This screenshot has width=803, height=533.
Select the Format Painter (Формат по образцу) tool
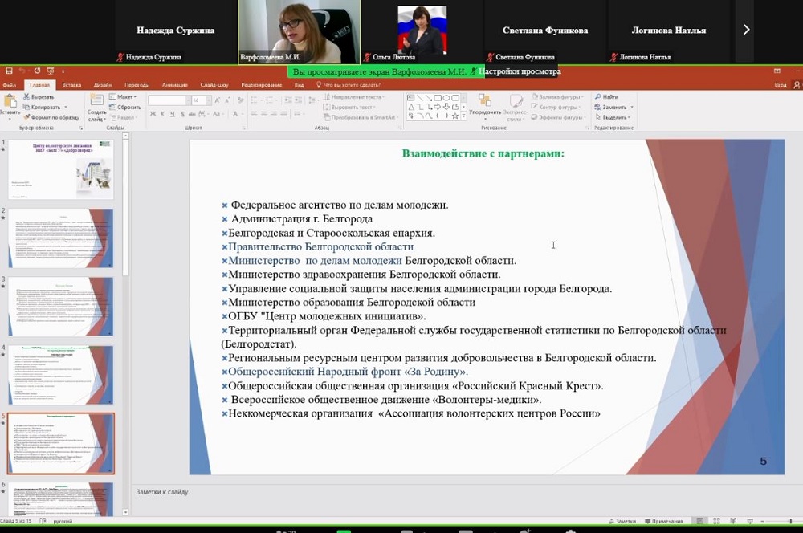click(51, 117)
